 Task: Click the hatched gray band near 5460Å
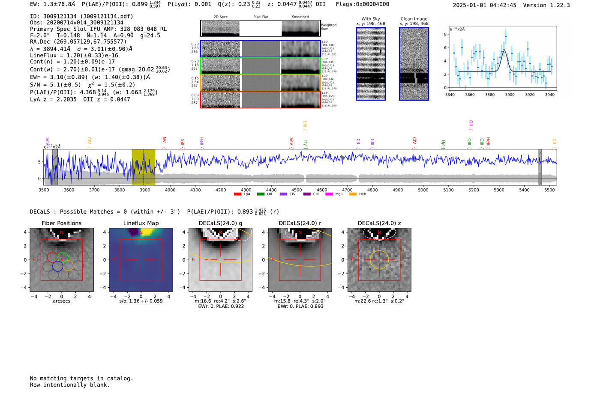pyautogui.click(x=540, y=167)
